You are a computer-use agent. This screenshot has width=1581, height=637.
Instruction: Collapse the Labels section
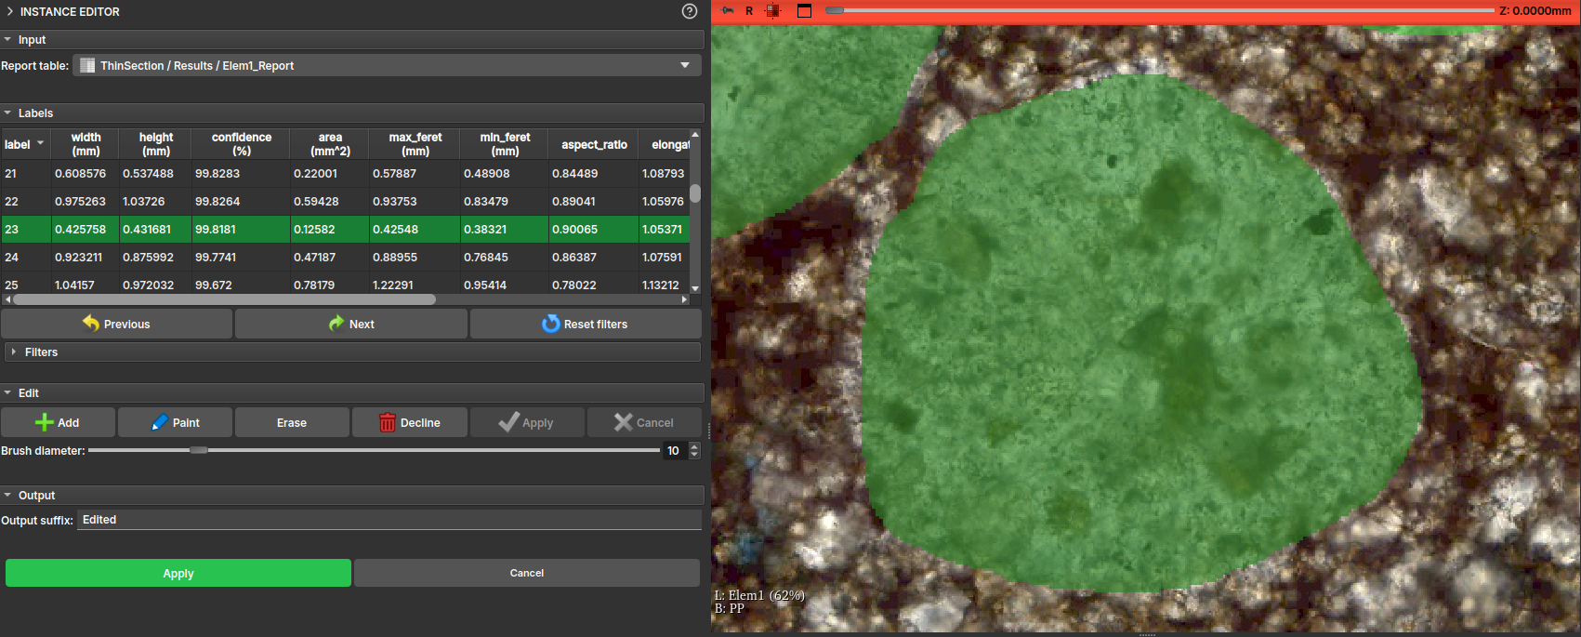tap(35, 113)
